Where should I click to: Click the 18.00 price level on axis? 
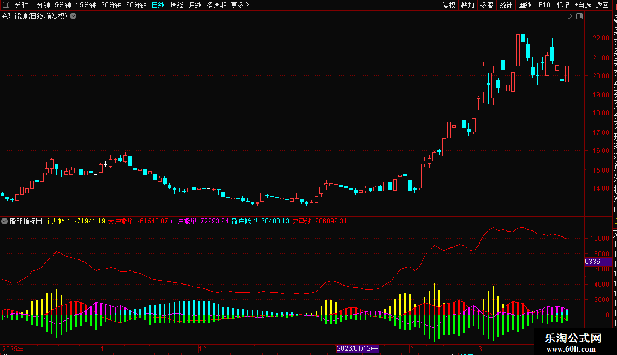601,113
